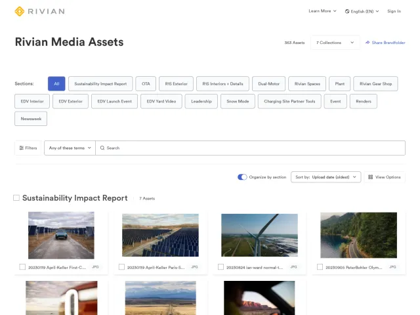Open the English (EN) language dropdown
The height and width of the screenshot is (315, 420).
click(x=362, y=11)
